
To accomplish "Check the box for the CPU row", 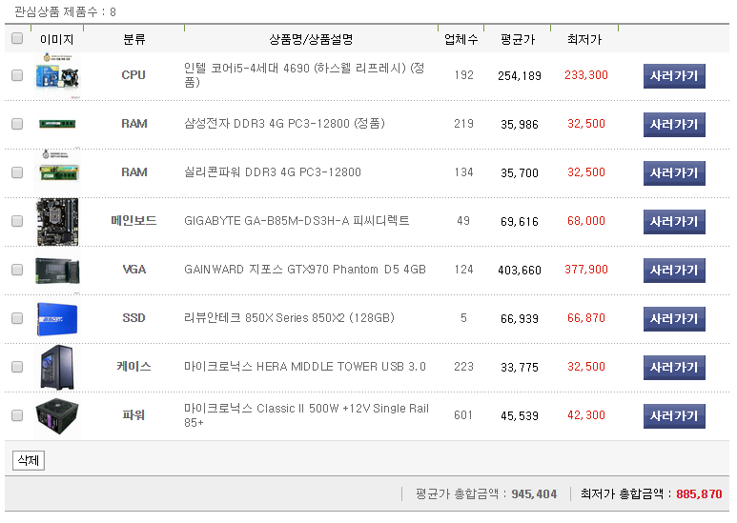I will 17,75.
